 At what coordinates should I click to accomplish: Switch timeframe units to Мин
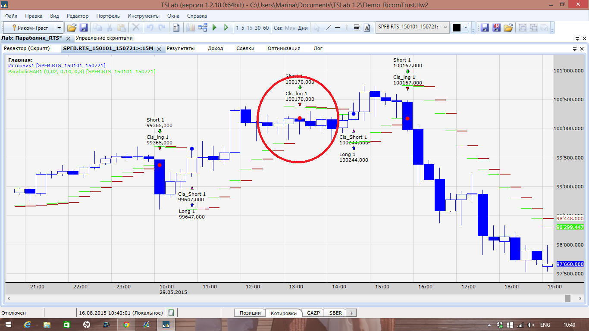coord(290,28)
